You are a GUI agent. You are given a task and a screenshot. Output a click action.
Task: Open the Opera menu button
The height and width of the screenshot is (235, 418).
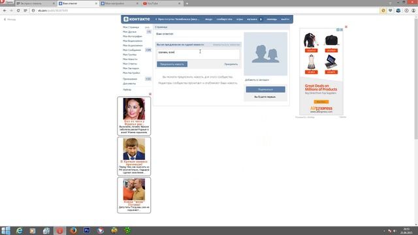tap(7, 3)
